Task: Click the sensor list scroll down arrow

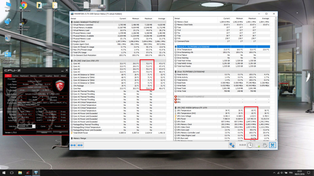Action: [276, 140]
